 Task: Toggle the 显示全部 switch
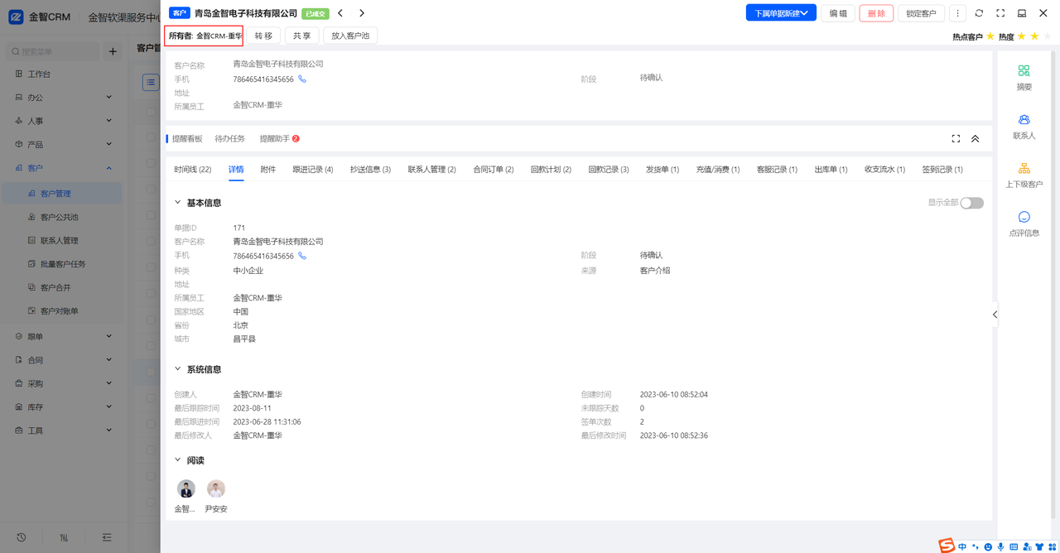(x=972, y=203)
